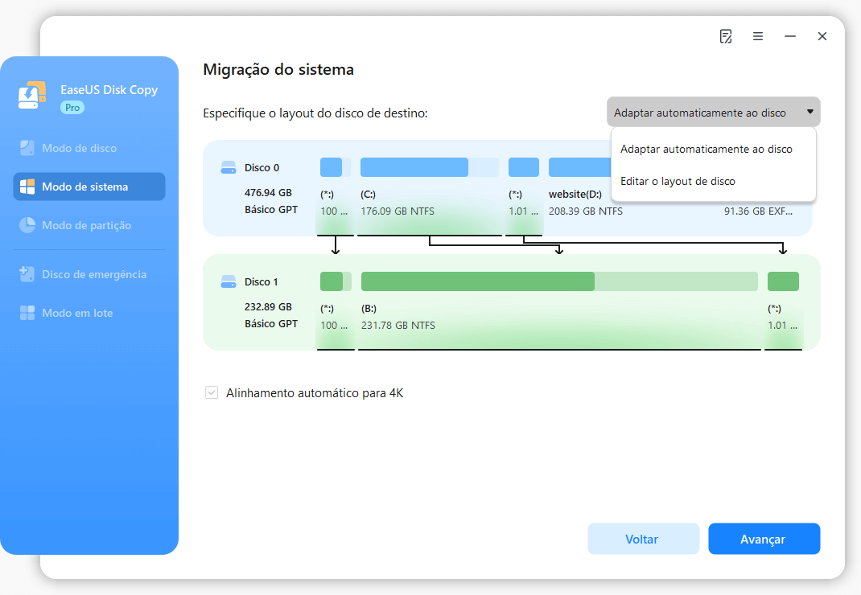Click the Disco de emergência icon

(x=27, y=274)
